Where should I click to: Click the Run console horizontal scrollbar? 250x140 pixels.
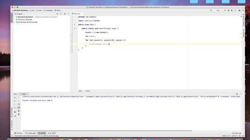point(107,131)
